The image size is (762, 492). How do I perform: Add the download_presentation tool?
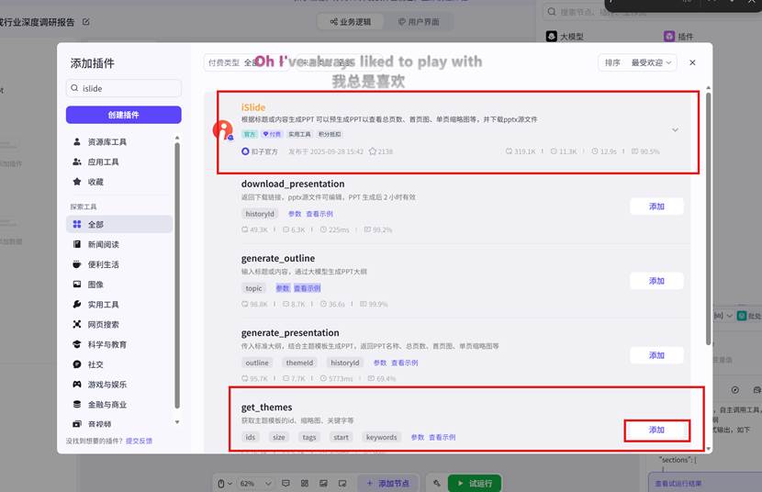[x=656, y=207]
